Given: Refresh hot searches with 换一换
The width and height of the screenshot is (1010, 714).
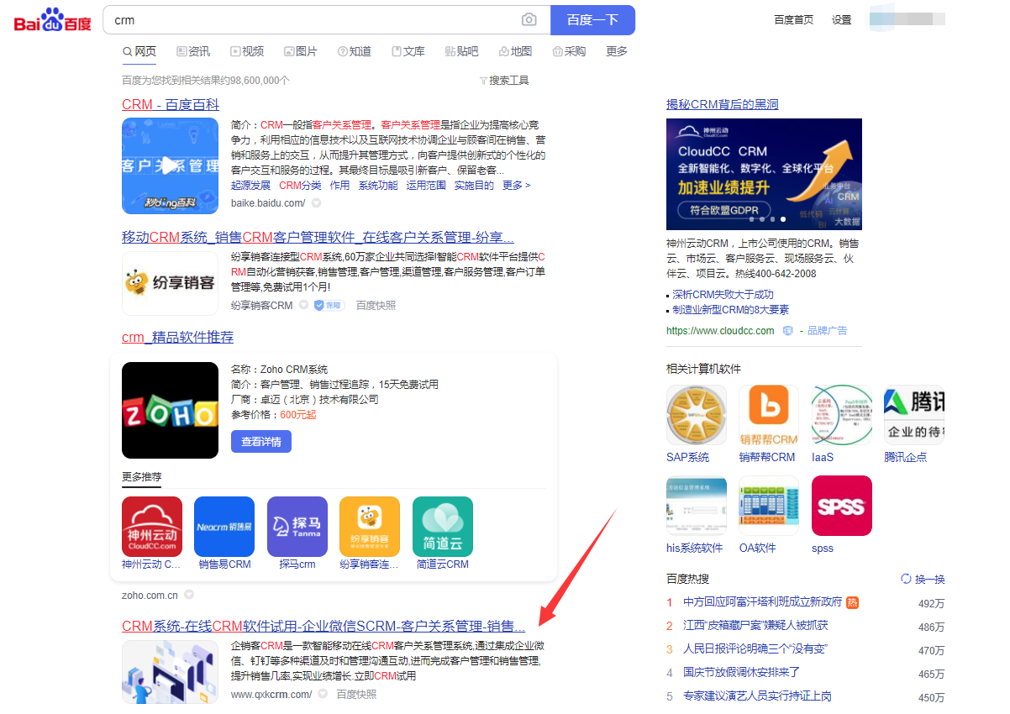Looking at the screenshot, I should 923,579.
